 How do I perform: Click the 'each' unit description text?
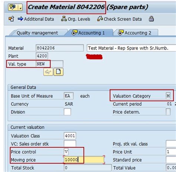click(85, 96)
